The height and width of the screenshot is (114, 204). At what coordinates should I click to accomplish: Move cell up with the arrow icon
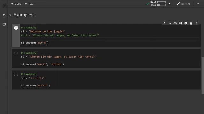[164, 23]
